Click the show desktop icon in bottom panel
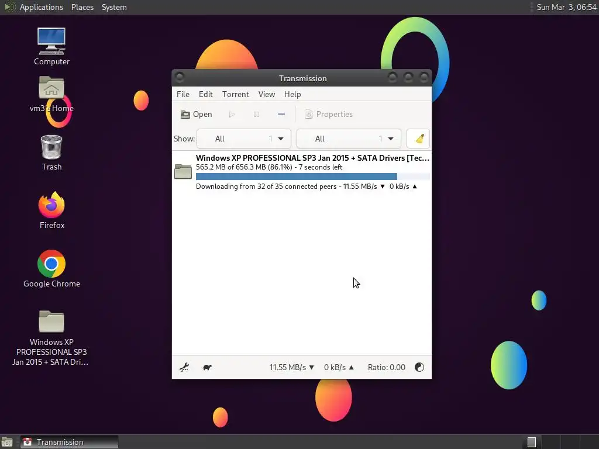The width and height of the screenshot is (599, 449). point(7,442)
